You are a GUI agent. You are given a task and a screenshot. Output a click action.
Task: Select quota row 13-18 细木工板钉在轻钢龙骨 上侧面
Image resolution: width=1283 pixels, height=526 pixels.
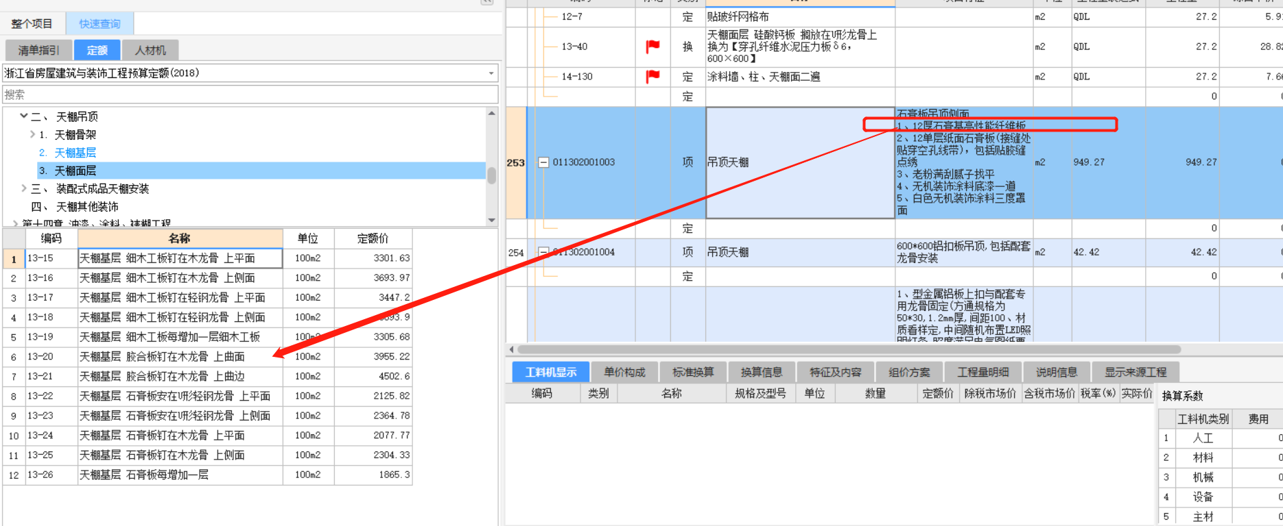208,317
